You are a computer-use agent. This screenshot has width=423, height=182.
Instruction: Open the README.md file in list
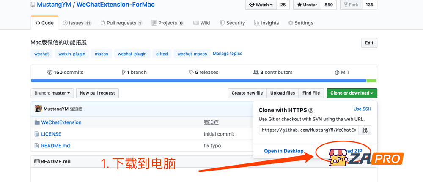(55, 146)
